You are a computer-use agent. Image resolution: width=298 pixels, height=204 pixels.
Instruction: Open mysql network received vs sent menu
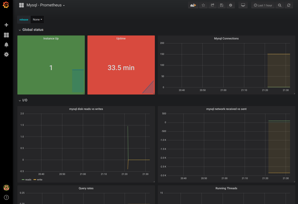pyautogui.click(x=226, y=109)
